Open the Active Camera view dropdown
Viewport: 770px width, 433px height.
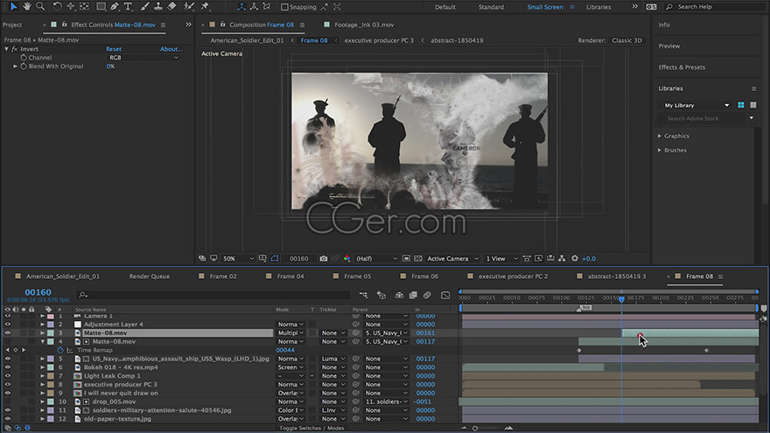point(452,258)
